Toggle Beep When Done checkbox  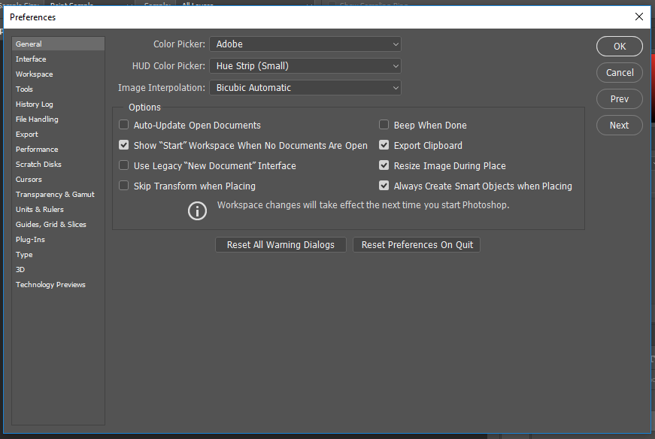click(x=384, y=126)
